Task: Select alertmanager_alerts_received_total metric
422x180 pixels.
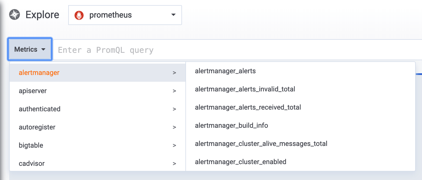Action: pos(248,107)
